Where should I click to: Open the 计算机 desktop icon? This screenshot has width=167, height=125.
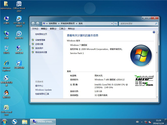pyautogui.click(x=6, y=20)
